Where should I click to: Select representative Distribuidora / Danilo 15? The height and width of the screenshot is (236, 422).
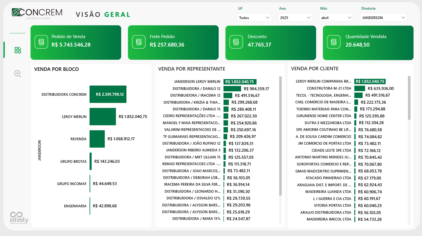(x=196, y=109)
